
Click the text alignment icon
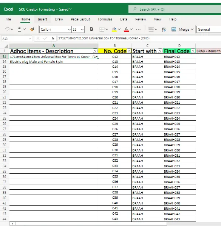click(151, 30)
